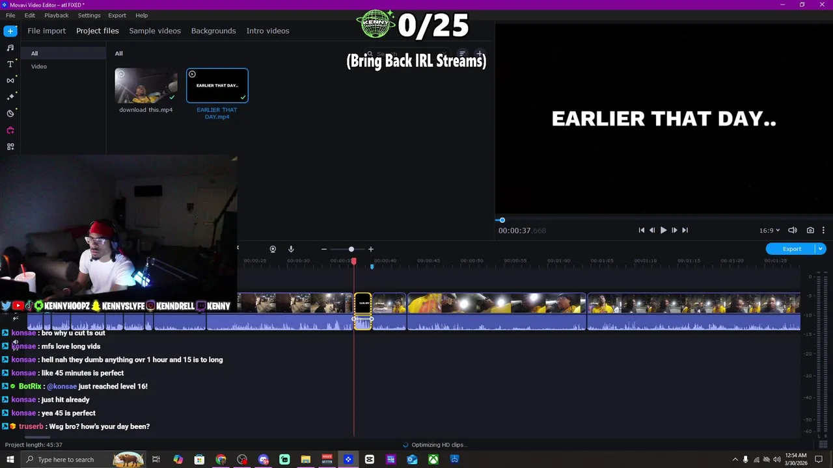The height and width of the screenshot is (468, 833).
Task: Open the Playback menu
Action: click(57, 15)
